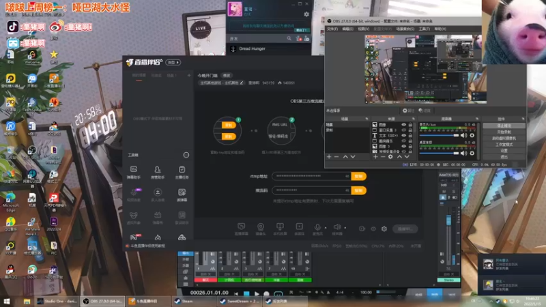Image resolution: width=546 pixels, height=307 pixels.
Task: Pop out the OBS sources dock
Action: pyautogui.click(x=414, y=119)
